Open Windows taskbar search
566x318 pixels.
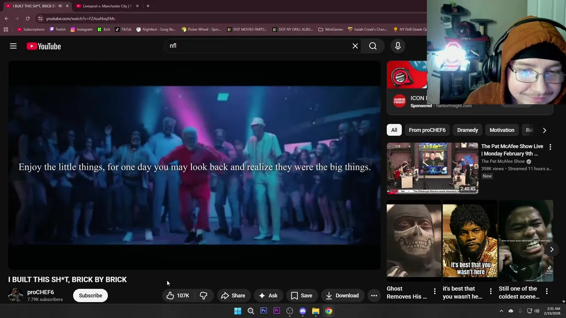coord(251,311)
